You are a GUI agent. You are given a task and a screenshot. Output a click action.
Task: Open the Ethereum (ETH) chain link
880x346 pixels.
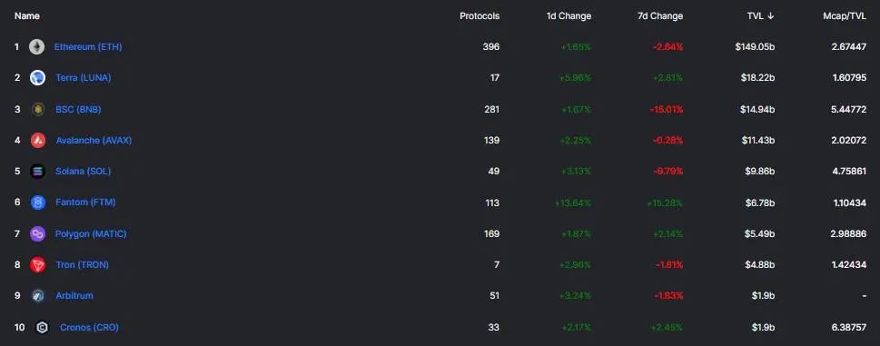pyautogui.click(x=88, y=47)
